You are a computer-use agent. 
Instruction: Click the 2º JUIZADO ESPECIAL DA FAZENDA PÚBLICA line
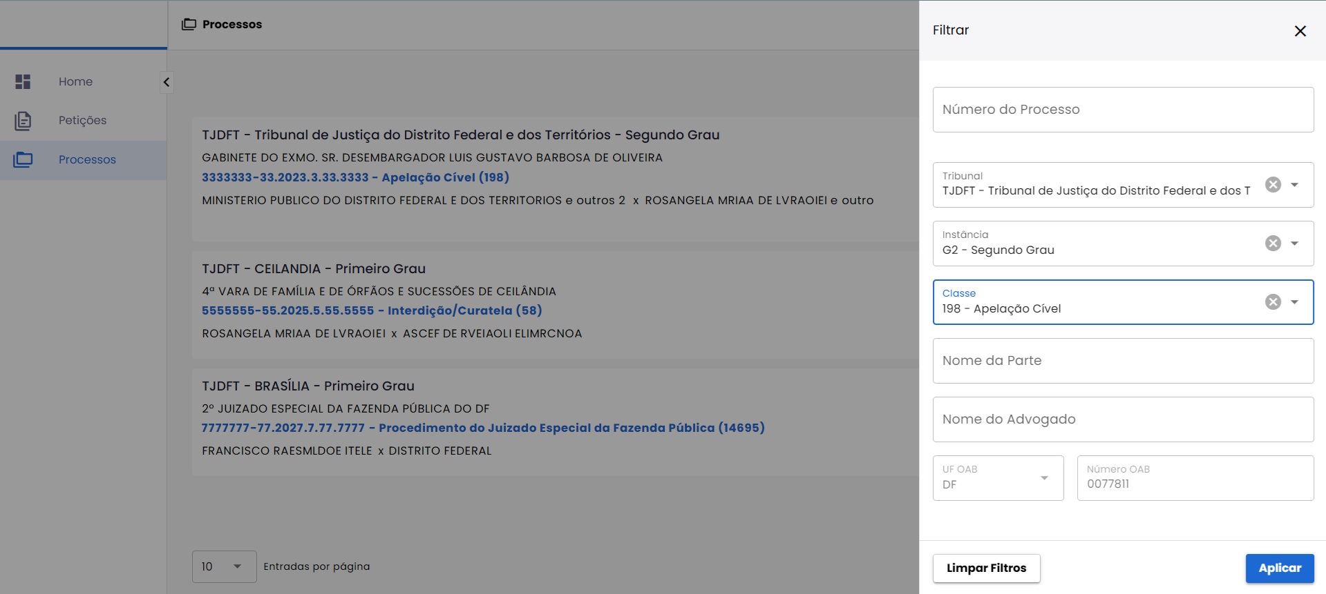345,408
